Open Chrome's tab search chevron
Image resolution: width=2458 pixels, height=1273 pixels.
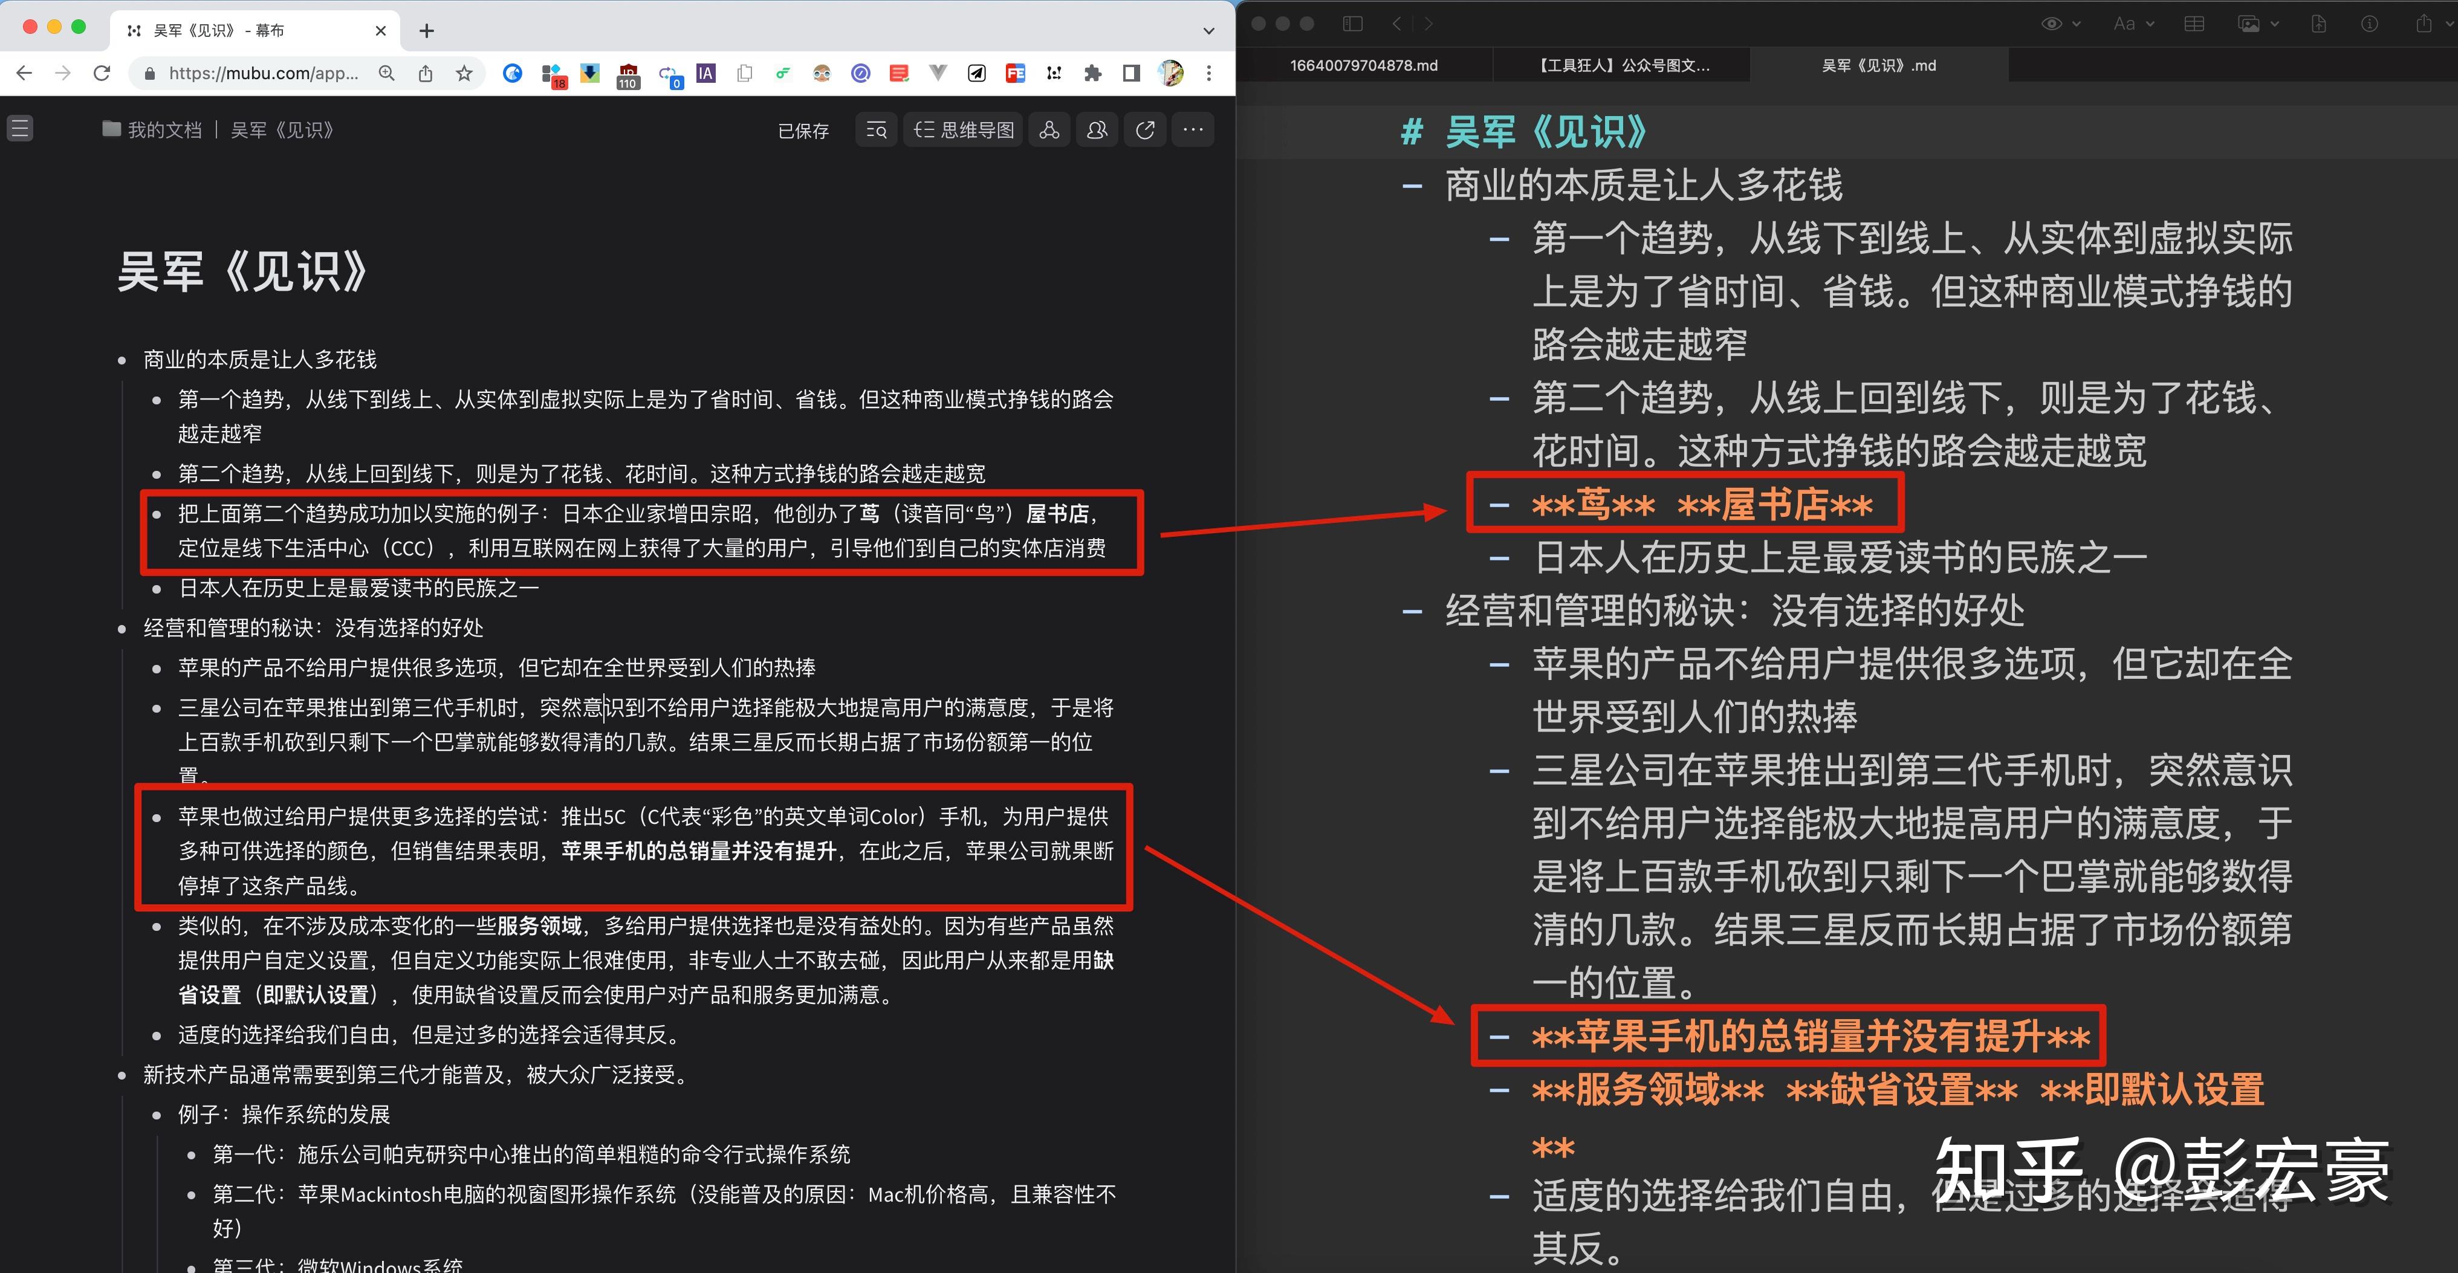point(1209,30)
